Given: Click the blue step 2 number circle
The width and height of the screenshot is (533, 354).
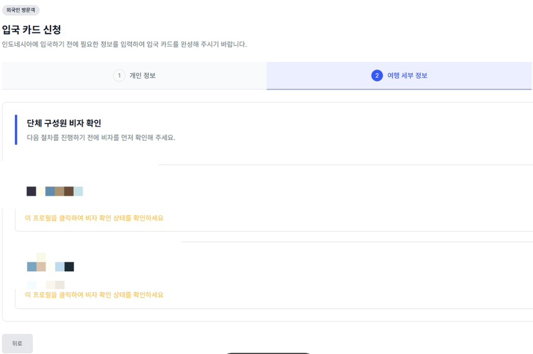Looking at the screenshot, I should pos(377,75).
